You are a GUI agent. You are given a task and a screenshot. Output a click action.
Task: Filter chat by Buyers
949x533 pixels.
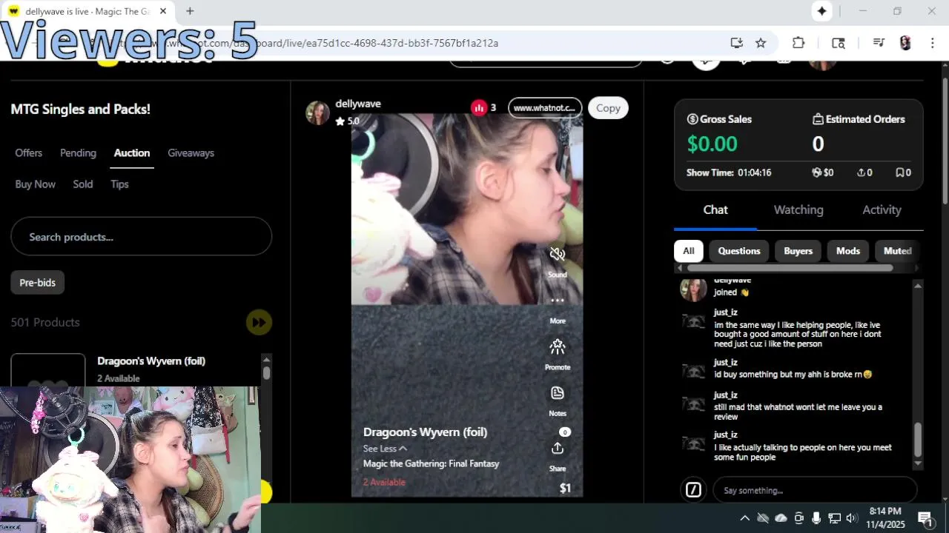point(798,251)
